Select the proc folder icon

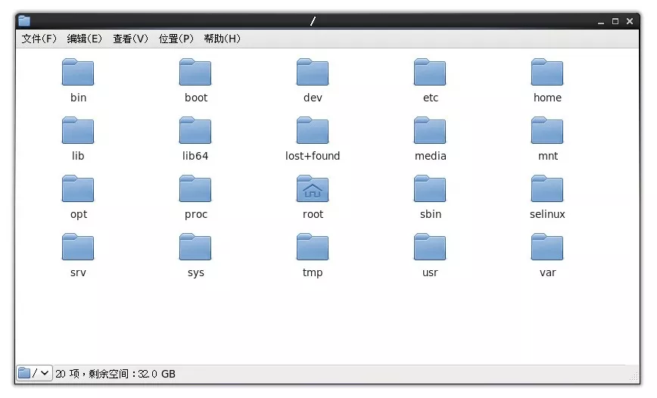pyautogui.click(x=195, y=188)
